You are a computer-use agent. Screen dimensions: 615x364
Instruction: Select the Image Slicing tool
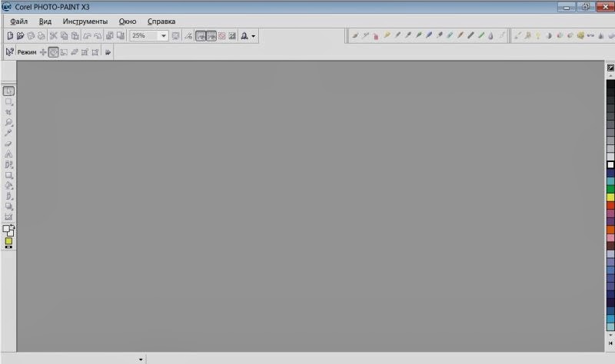tap(8, 217)
